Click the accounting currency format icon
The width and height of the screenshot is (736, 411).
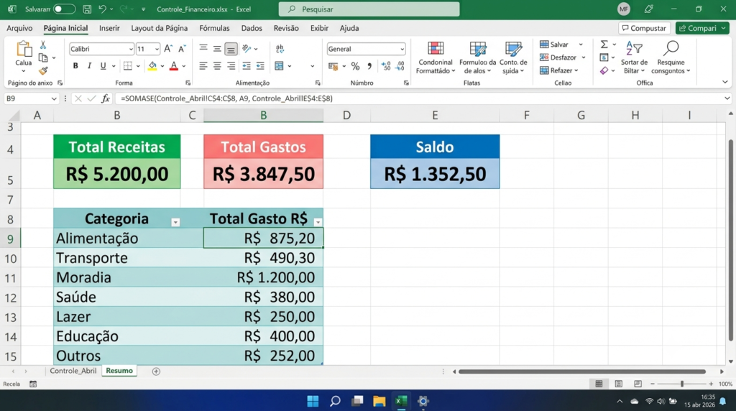(333, 66)
